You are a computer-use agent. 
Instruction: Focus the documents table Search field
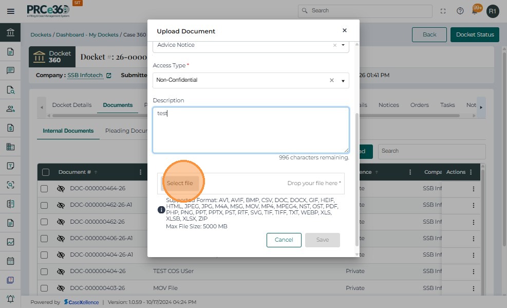[x=431, y=151]
